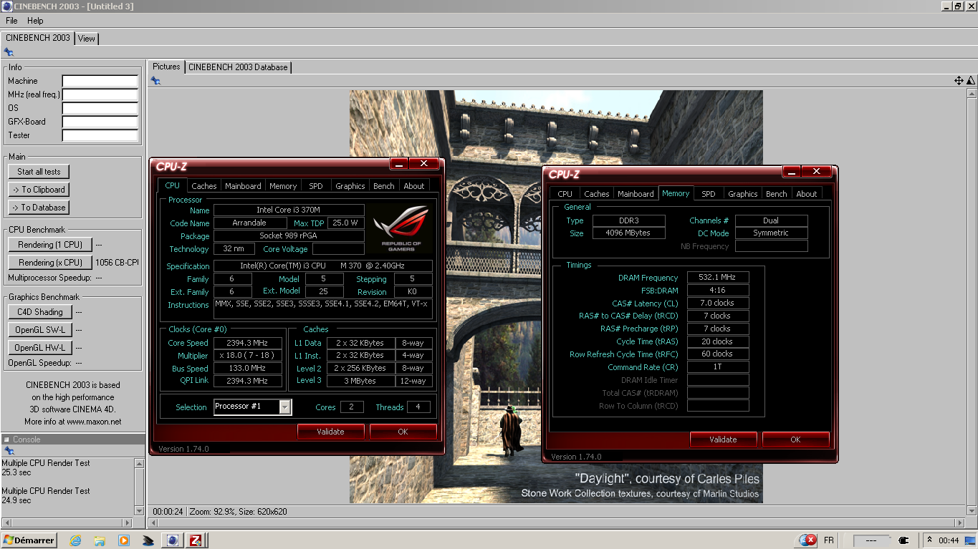978x549 pixels.
Task: Click the Machine input field
Action: click(x=100, y=81)
